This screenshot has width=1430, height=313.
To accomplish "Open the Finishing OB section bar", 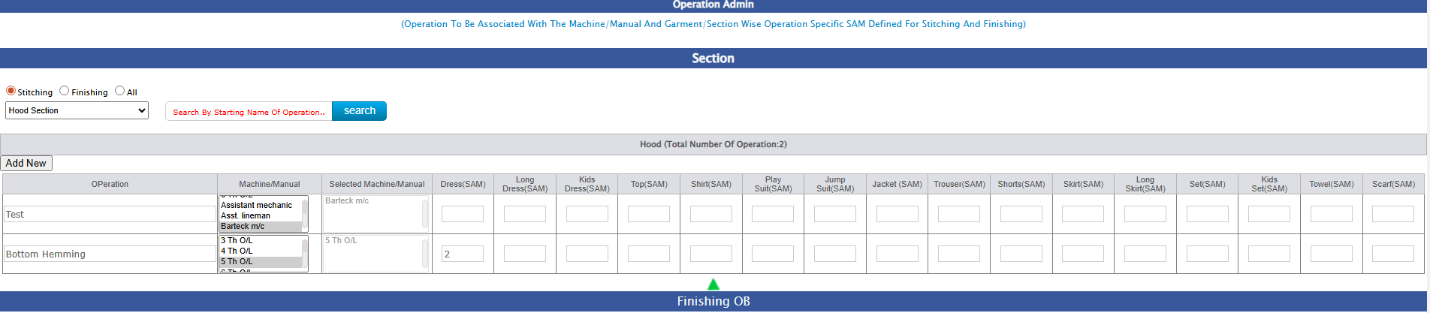I will 713,301.
